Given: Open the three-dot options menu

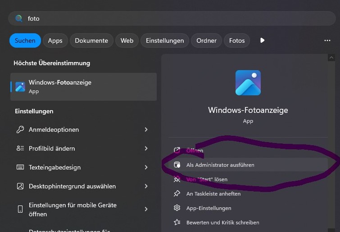Looking at the screenshot, I should coord(327,40).
